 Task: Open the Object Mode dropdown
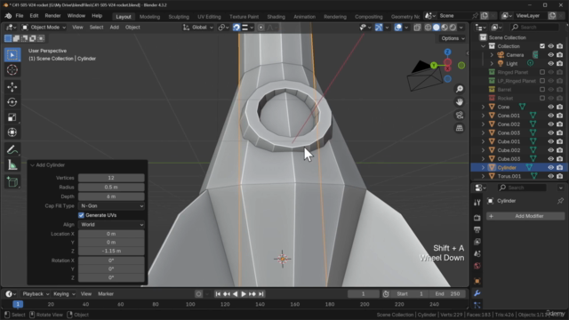[44, 28]
